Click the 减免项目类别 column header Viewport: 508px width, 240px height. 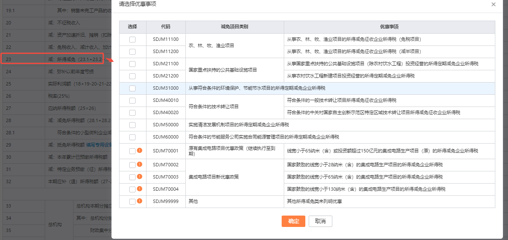(x=234, y=27)
